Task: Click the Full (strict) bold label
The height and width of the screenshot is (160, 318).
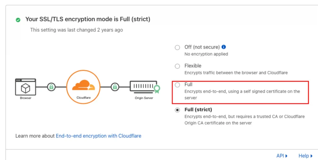Action: click(198, 109)
